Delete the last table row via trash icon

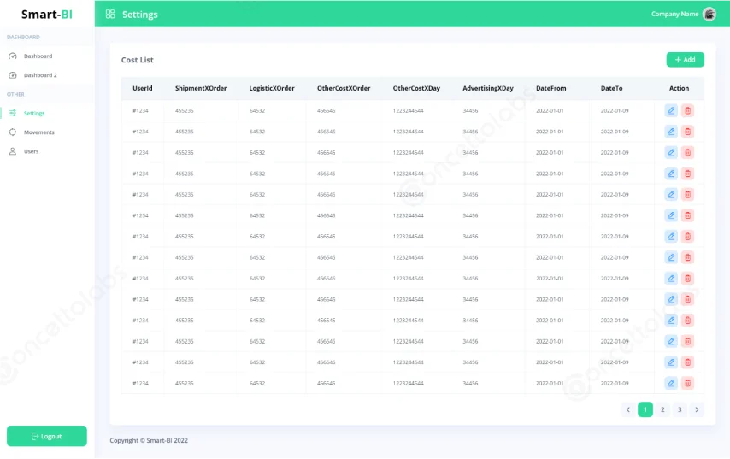687,383
